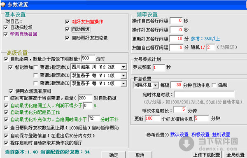This screenshot has width=247, height=158.
Task: Open 菜谱2 recipe dropdown
Action: tap(123, 75)
